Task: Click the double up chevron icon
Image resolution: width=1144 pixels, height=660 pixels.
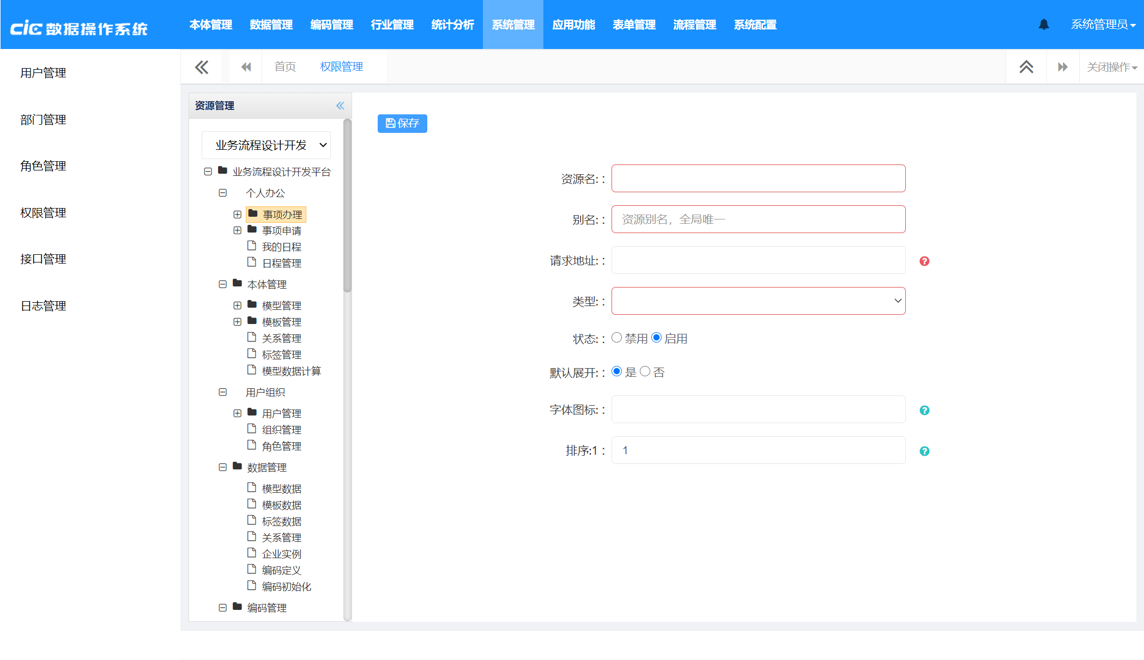Action: click(1026, 67)
